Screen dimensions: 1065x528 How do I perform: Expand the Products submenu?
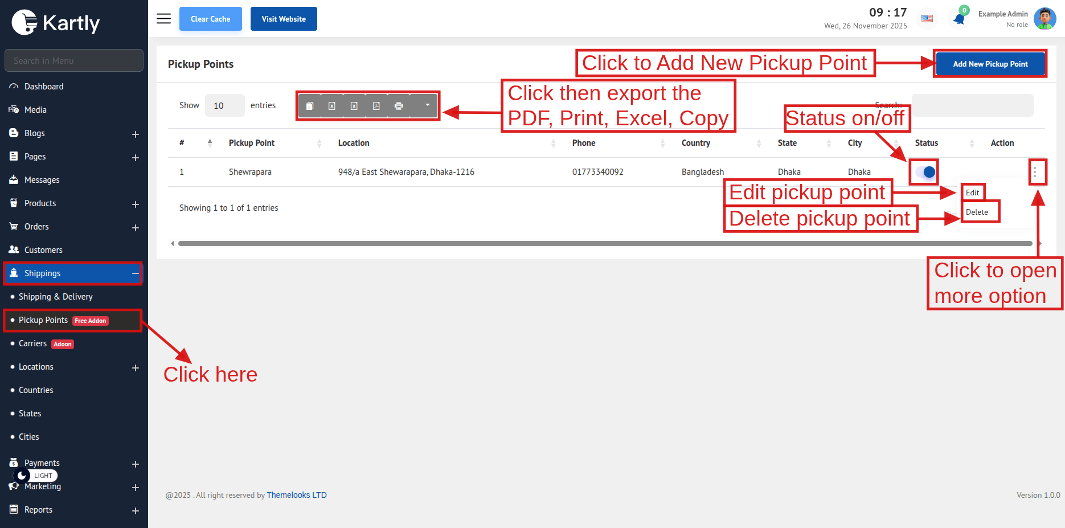tap(136, 204)
